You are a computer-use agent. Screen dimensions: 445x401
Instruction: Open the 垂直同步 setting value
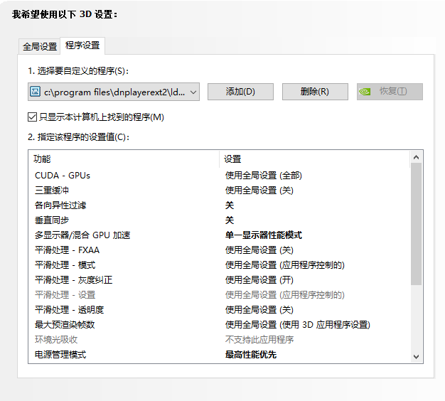tap(230, 220)
